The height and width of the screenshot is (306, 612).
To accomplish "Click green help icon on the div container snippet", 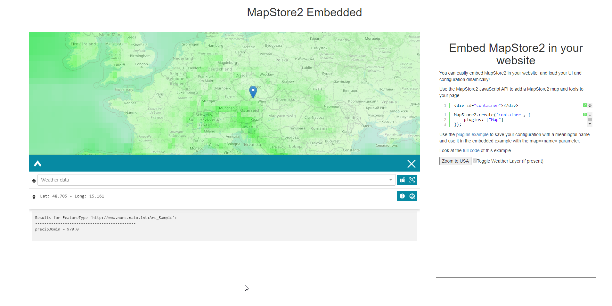I will coord(585,105).
